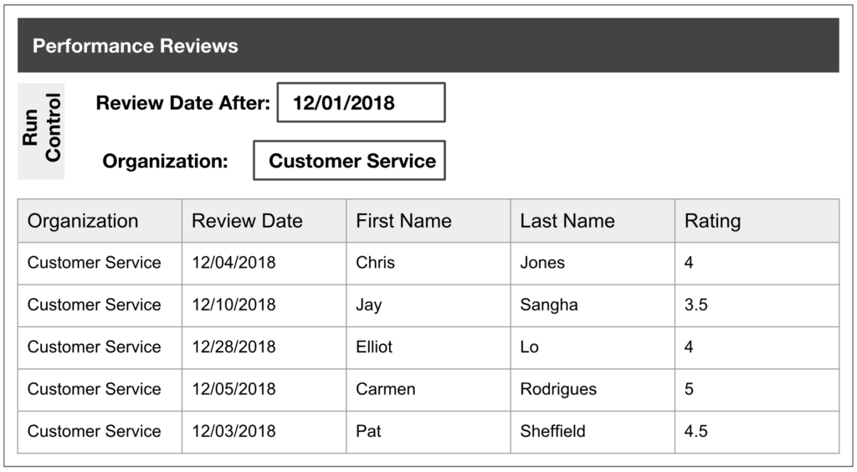Click the 12/04/2018 review date cell
This screenshot has width=857, height=472.
click(x=264, y=263)
